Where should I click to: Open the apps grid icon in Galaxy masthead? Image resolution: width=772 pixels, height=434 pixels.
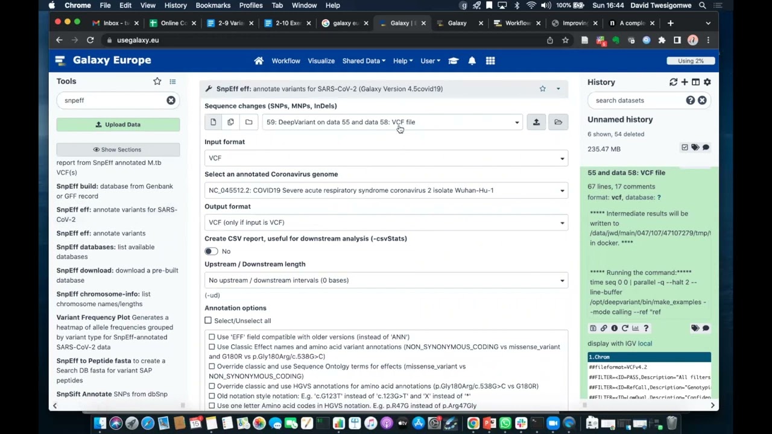(490, 61)
